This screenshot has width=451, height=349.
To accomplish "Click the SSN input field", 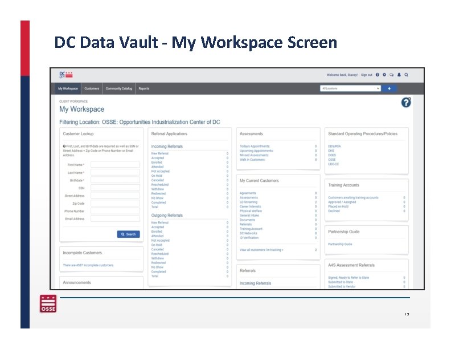I will coord(115,188).
